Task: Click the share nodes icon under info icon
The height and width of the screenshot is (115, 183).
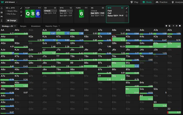Action: tap(21, 16)
